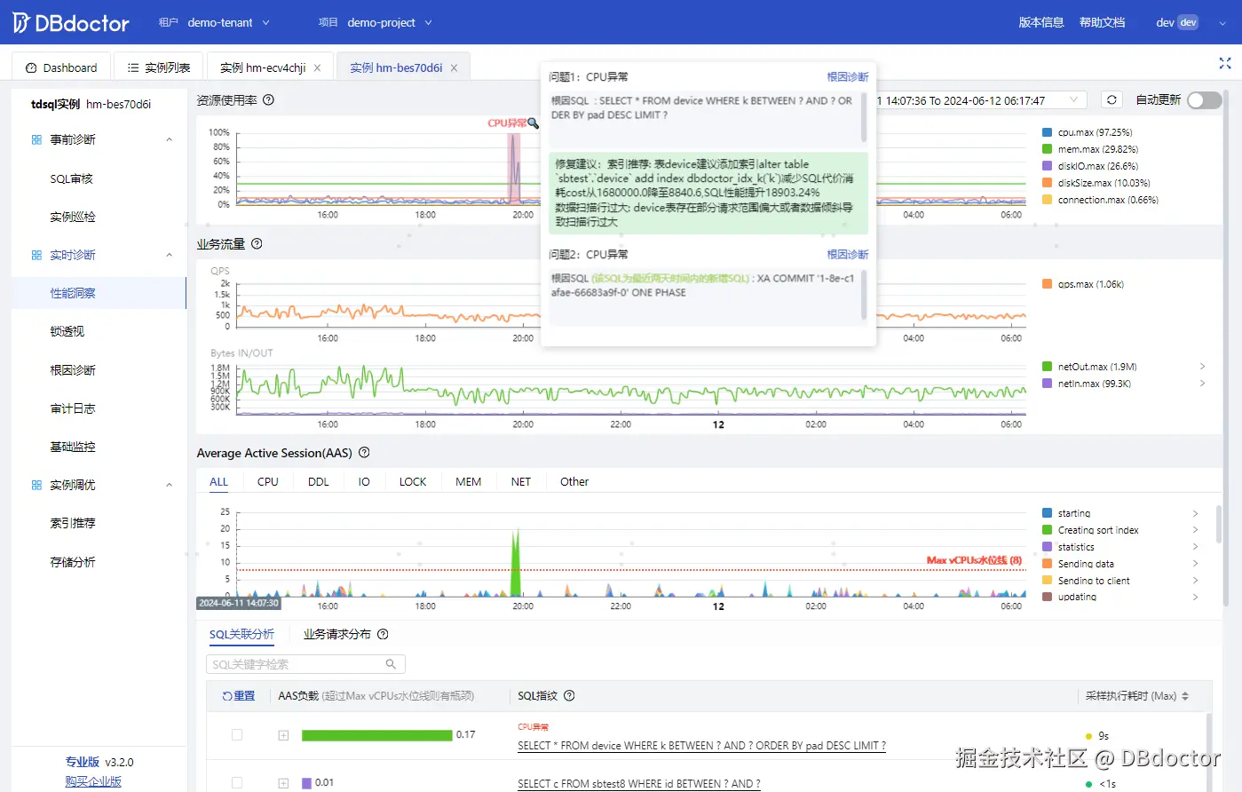The height and width of the screenshot is (792, 1242).
Task: Click the search icon in SQL关键字检索 box
Action: click(391, 664)
